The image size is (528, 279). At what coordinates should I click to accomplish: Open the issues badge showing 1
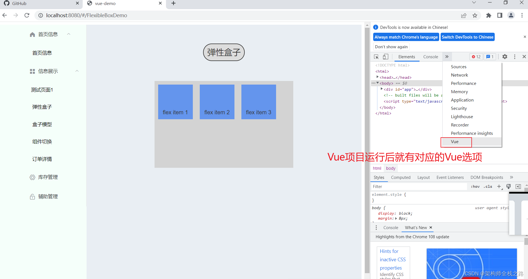coord(489,57)
